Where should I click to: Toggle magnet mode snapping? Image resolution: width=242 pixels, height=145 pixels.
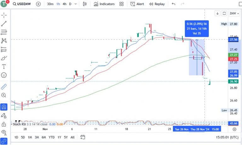click(4, 107)
